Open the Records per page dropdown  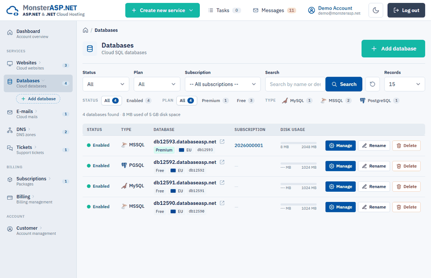click(405, 84)
